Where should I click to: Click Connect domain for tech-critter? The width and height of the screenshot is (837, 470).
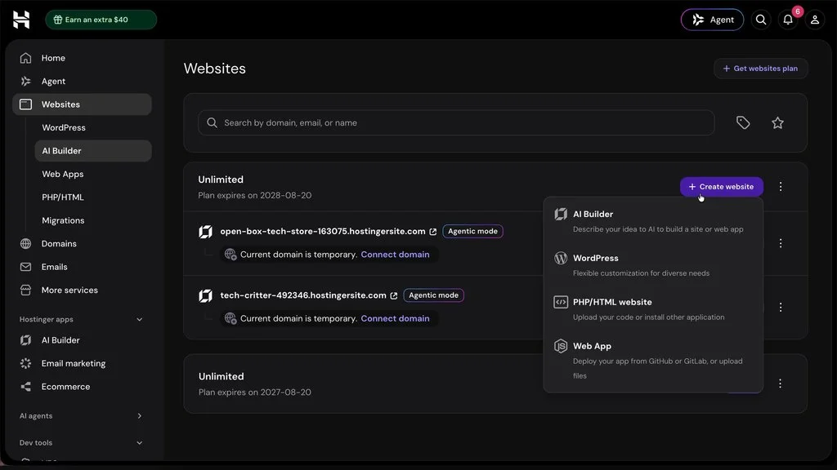[x=395, y=319]
